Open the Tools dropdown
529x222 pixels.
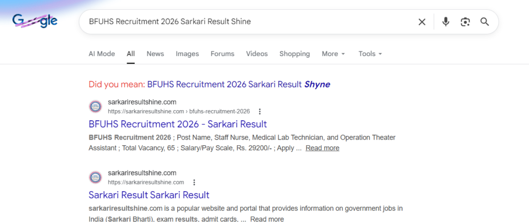tap(370, 54)
